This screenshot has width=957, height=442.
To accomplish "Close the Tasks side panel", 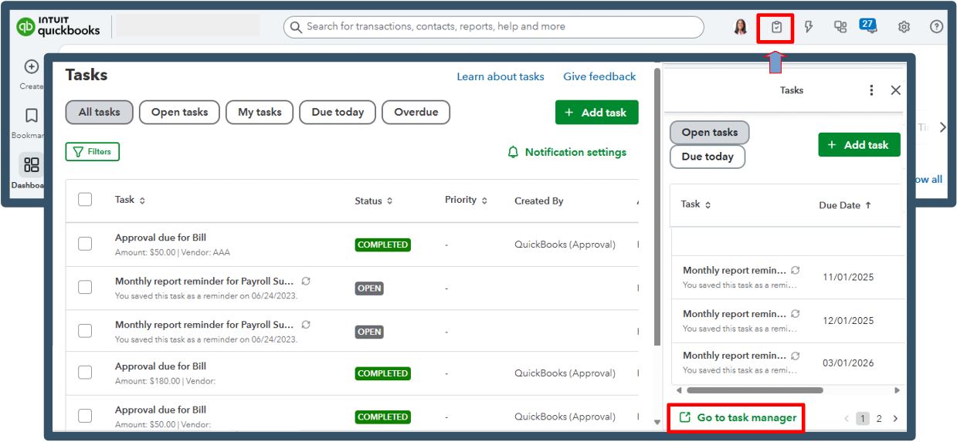I will [x=896, y=90].
